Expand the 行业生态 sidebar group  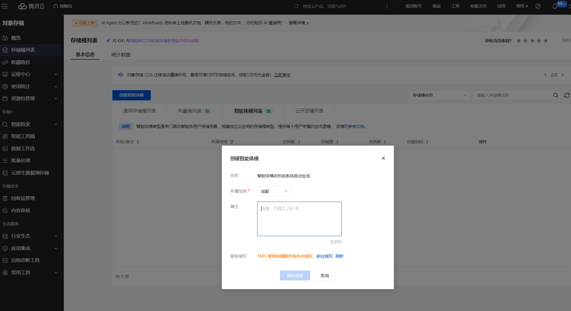click(x=56, y=236)
